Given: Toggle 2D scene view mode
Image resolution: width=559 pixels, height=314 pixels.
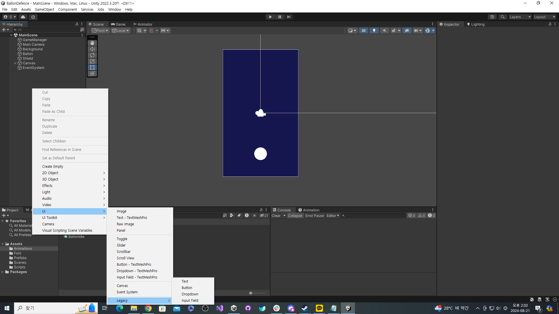Looking at the screenshot, I should (363, 31).
